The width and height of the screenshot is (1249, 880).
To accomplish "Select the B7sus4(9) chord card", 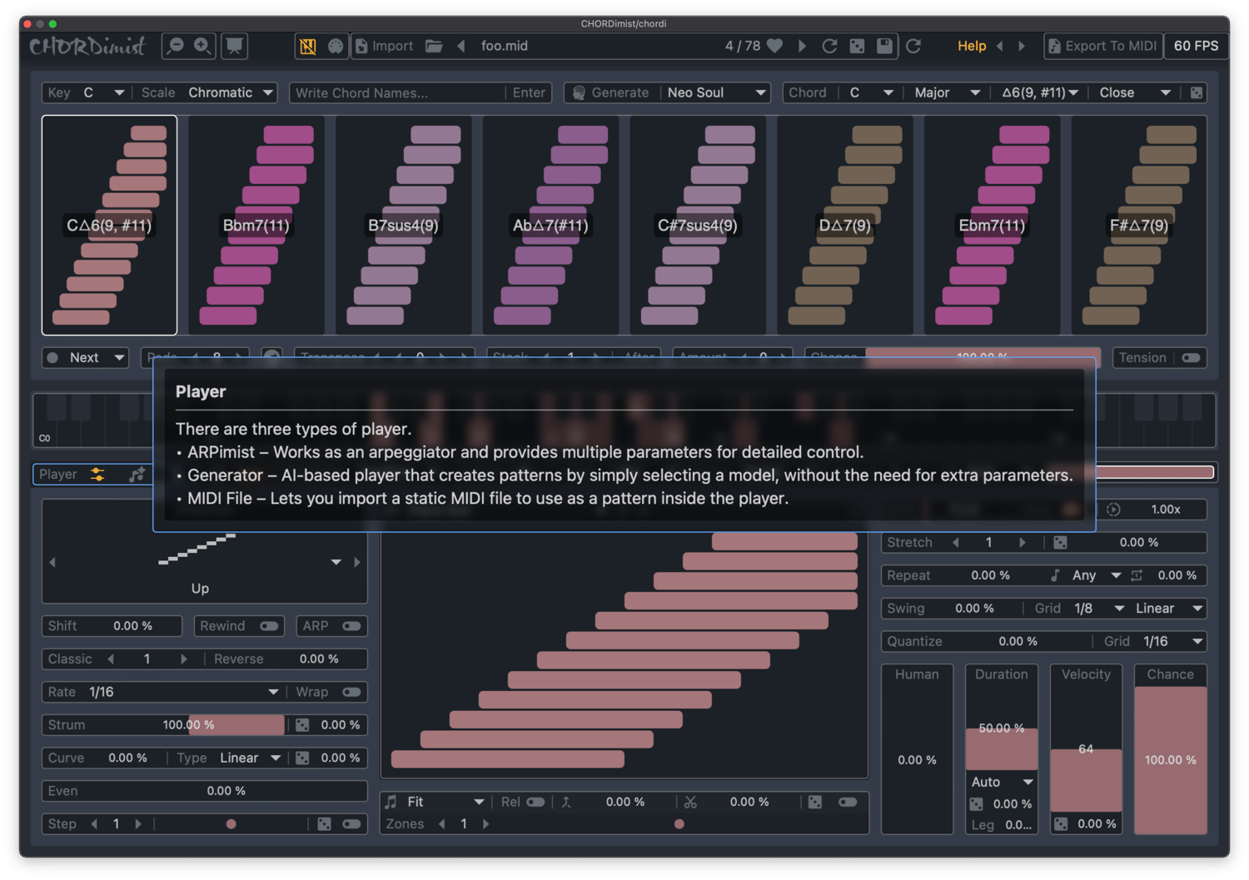I will coord(403,225).
